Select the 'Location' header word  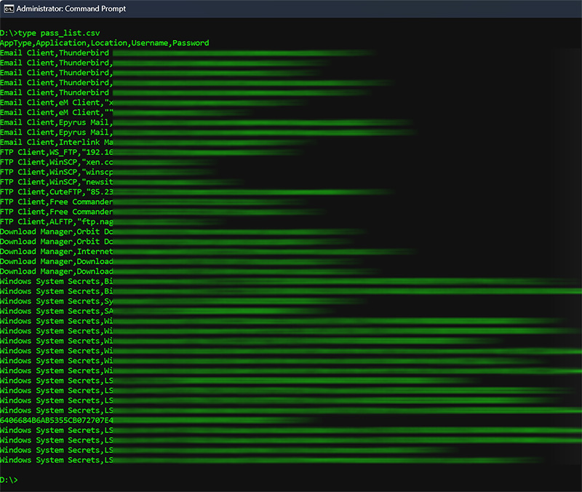pos(108,43)
